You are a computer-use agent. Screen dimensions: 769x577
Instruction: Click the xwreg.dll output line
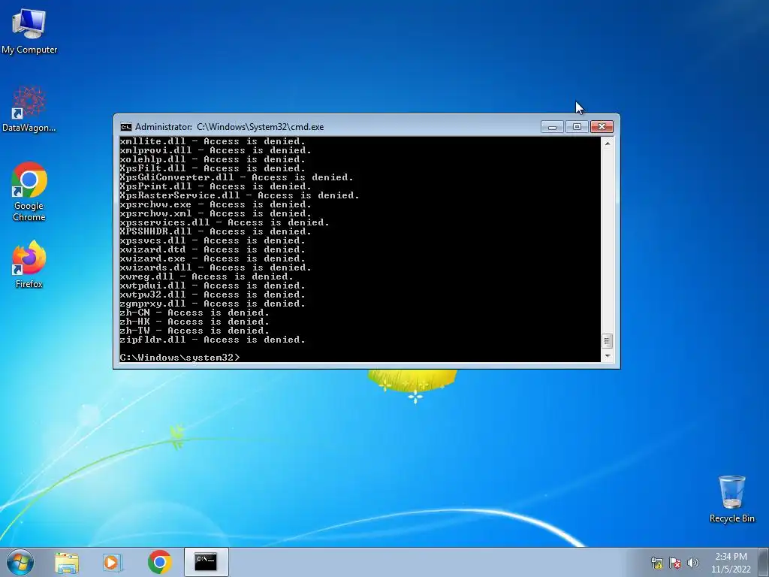[x=207, y=276]
